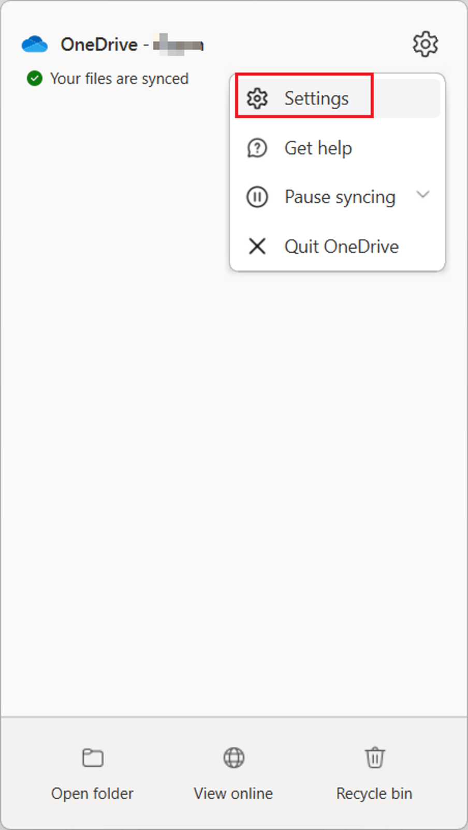The height and width of the screenshot is (830, 468).
Task: Click the OneDrive title text in header
Action: click(x=99, y=45)
